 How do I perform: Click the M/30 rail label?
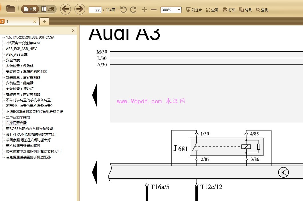coord(102,52)
